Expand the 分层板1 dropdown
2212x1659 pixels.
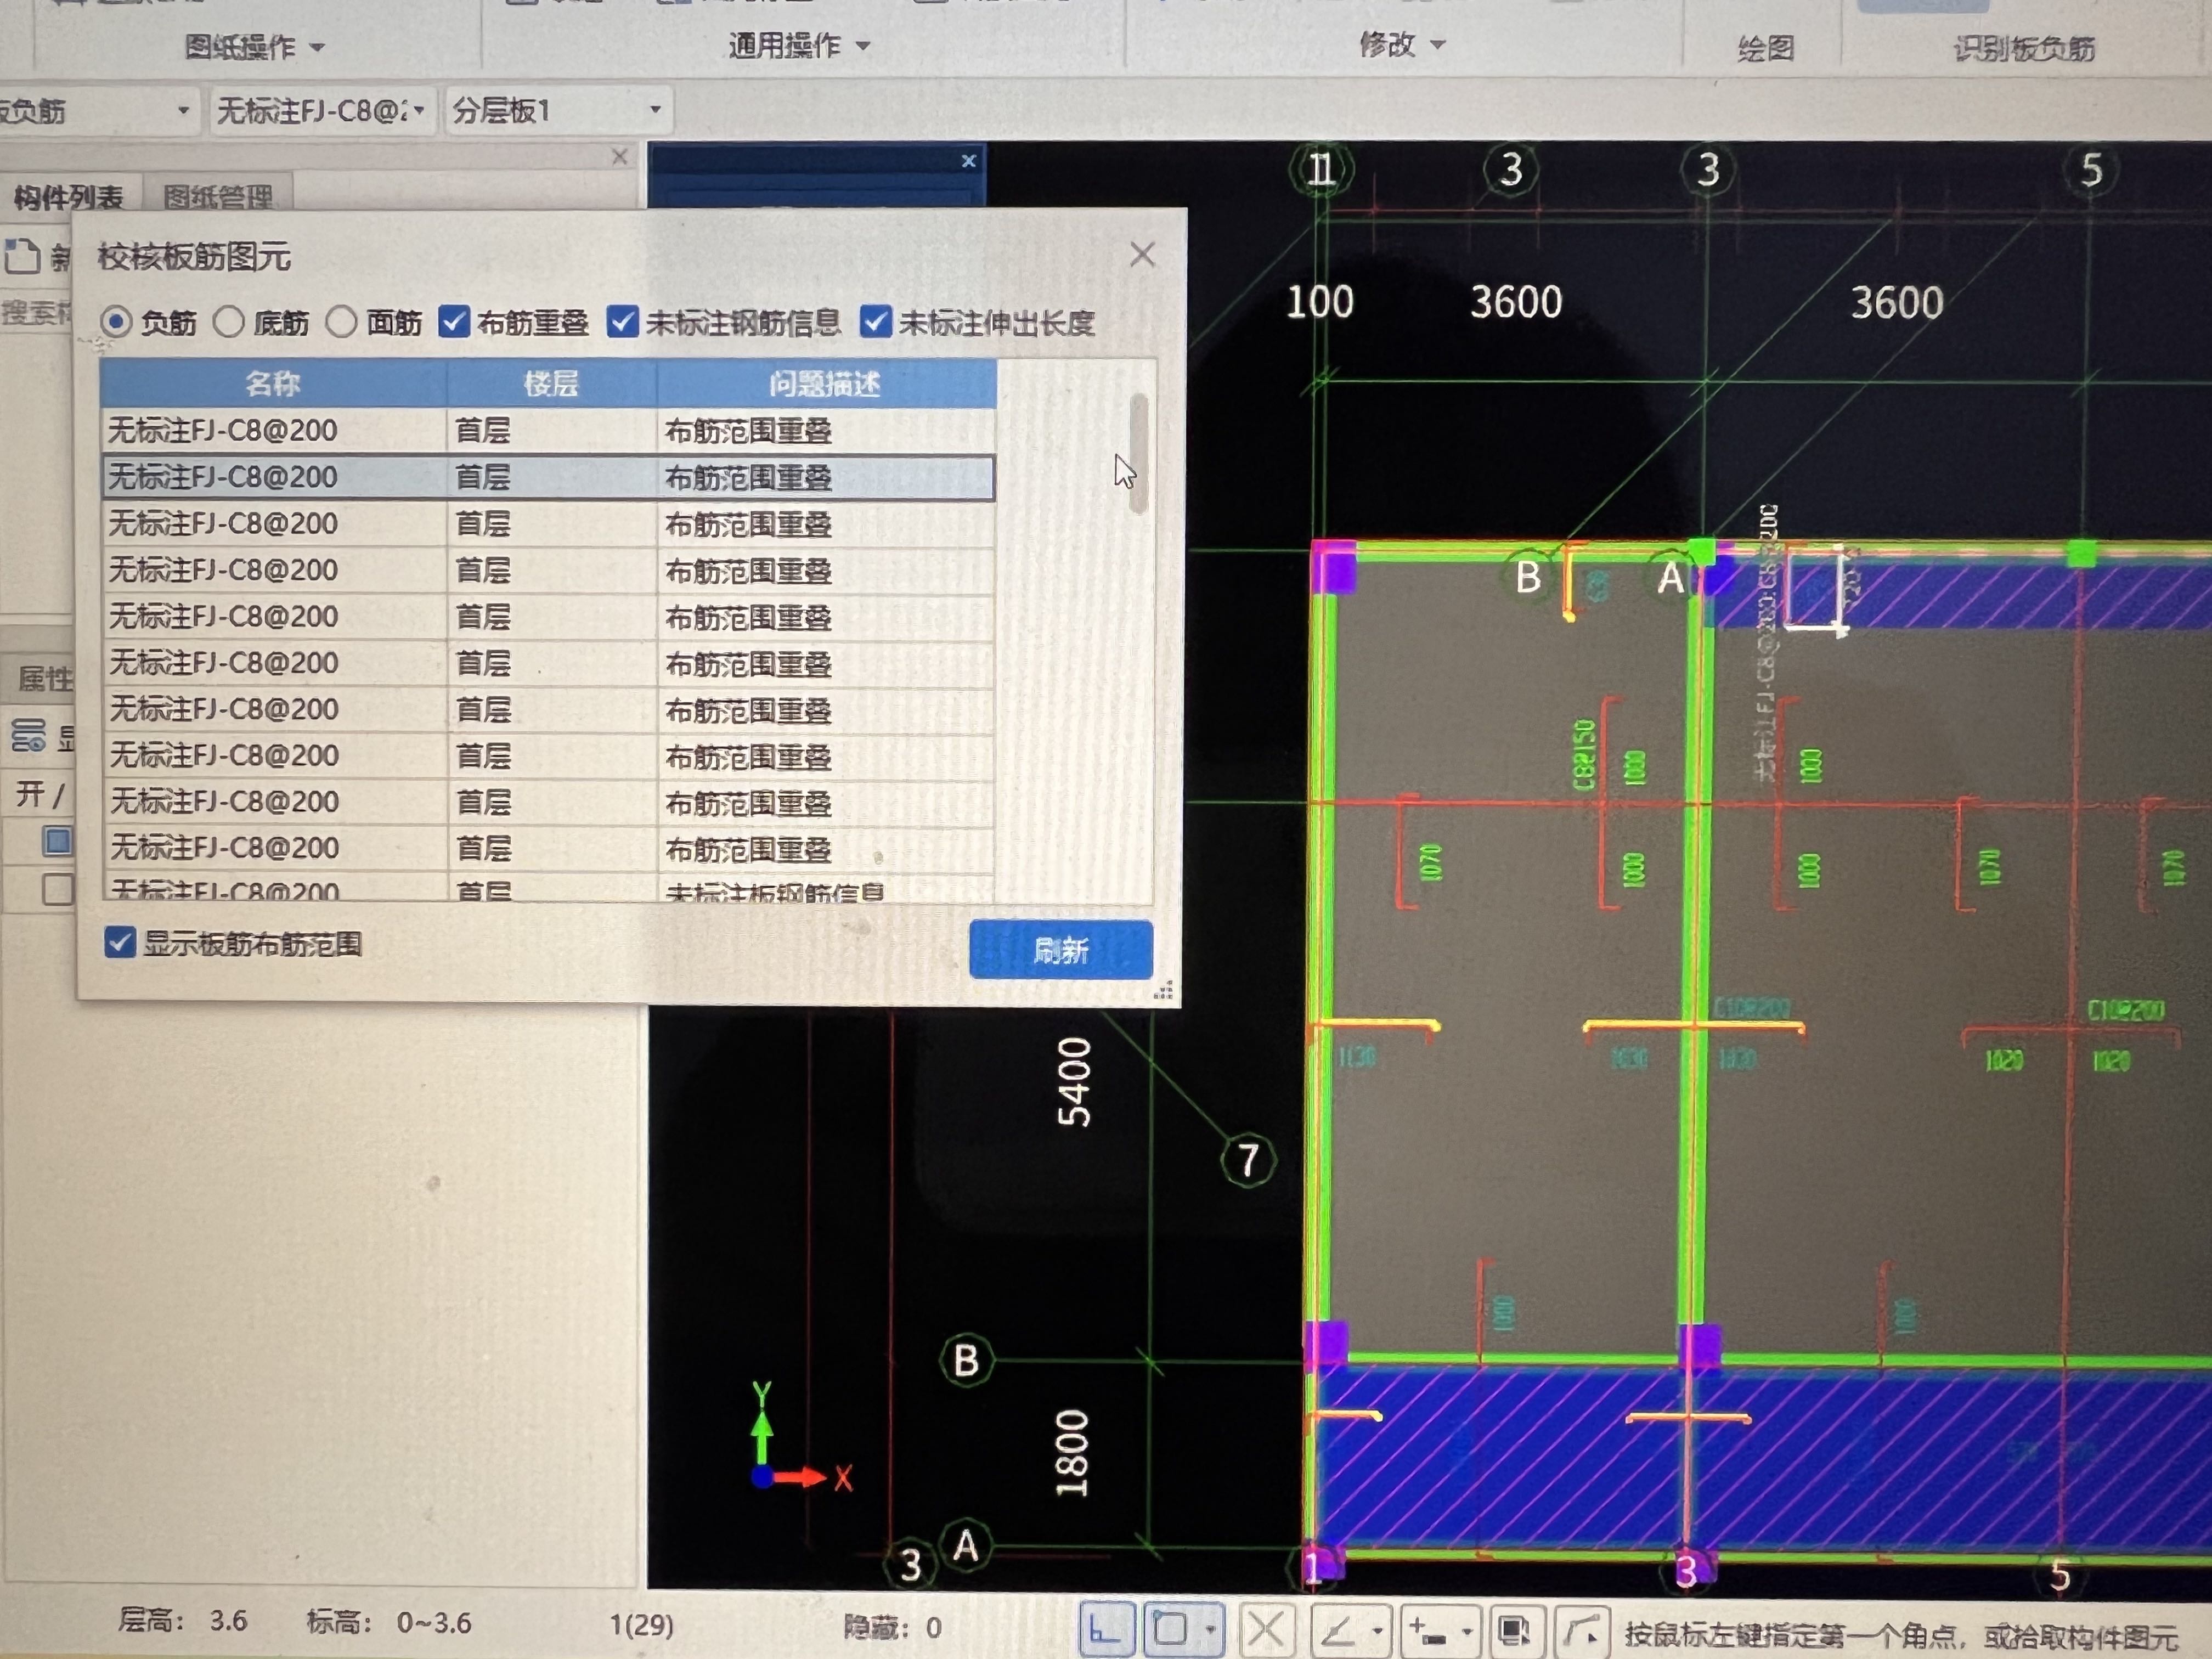(x=655, y=110)
